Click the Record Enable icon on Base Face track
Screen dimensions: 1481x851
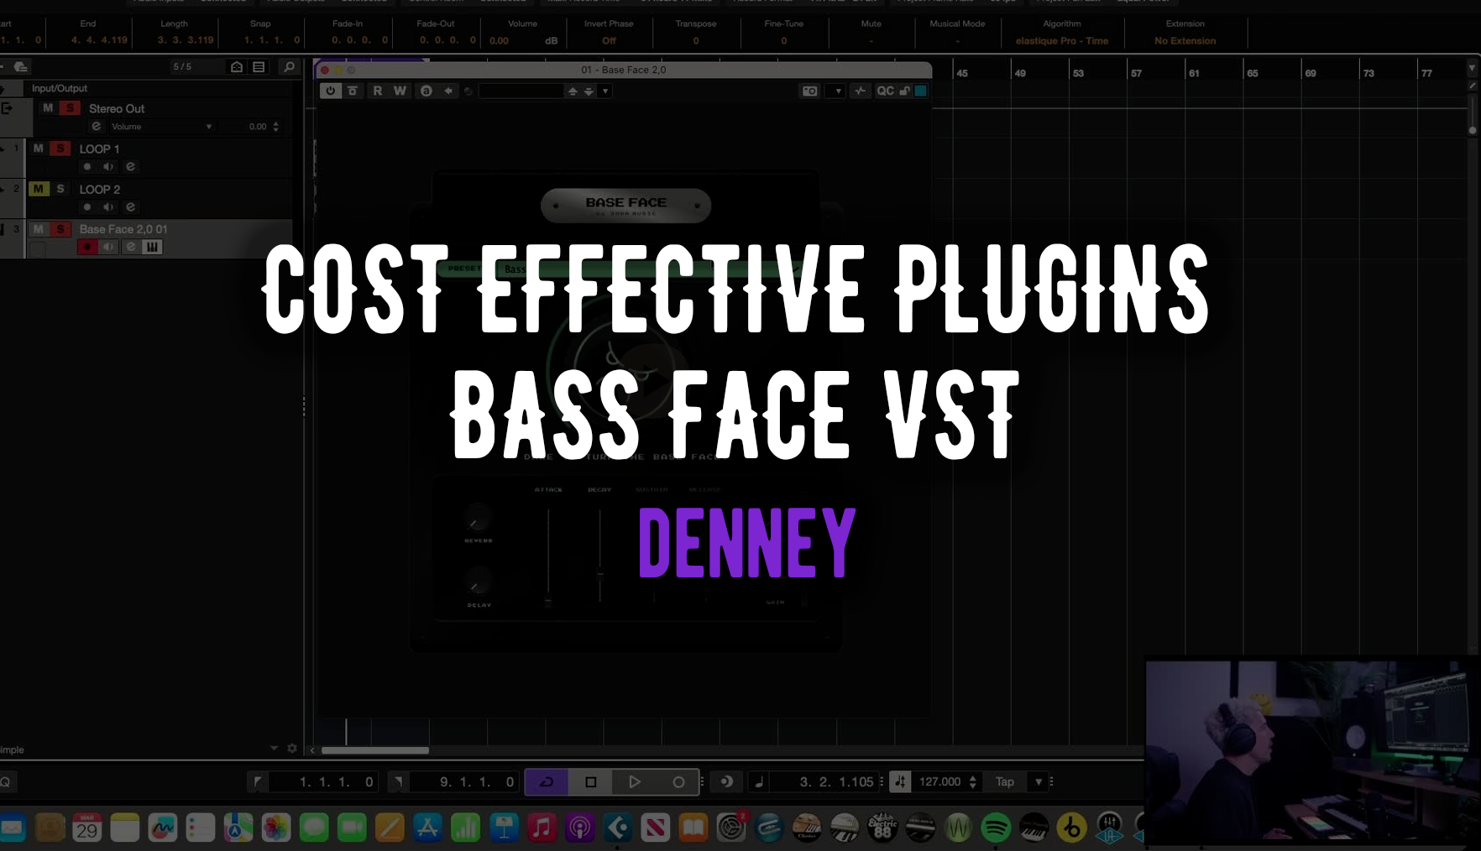[87, 247]
